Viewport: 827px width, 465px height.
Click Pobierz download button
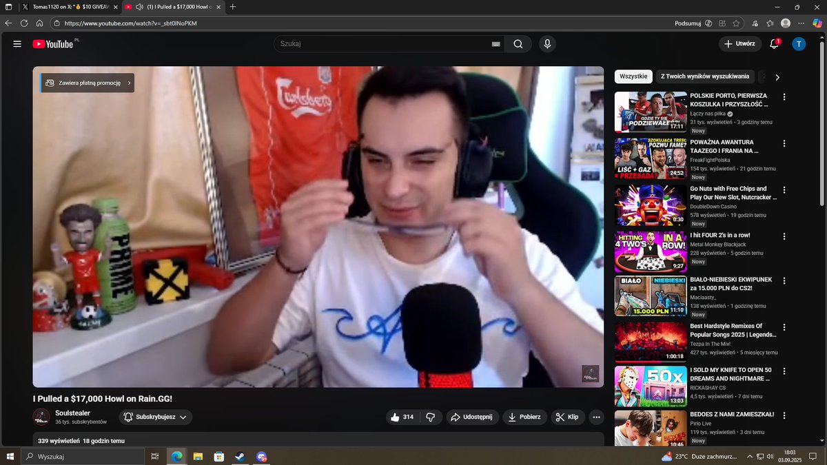click(x=525, y=417)
